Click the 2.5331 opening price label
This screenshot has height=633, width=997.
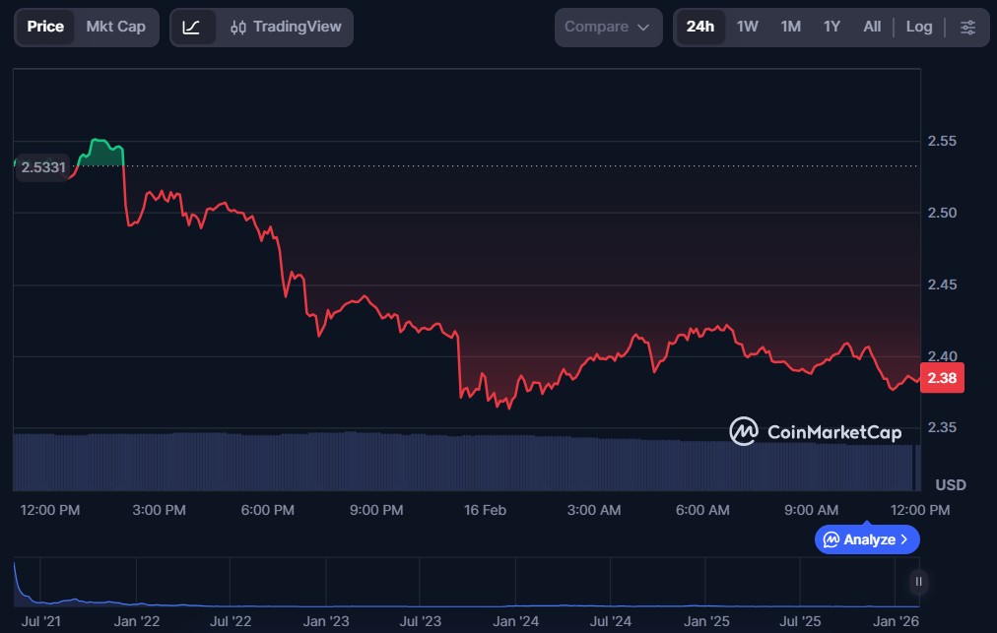coord(42,167)
